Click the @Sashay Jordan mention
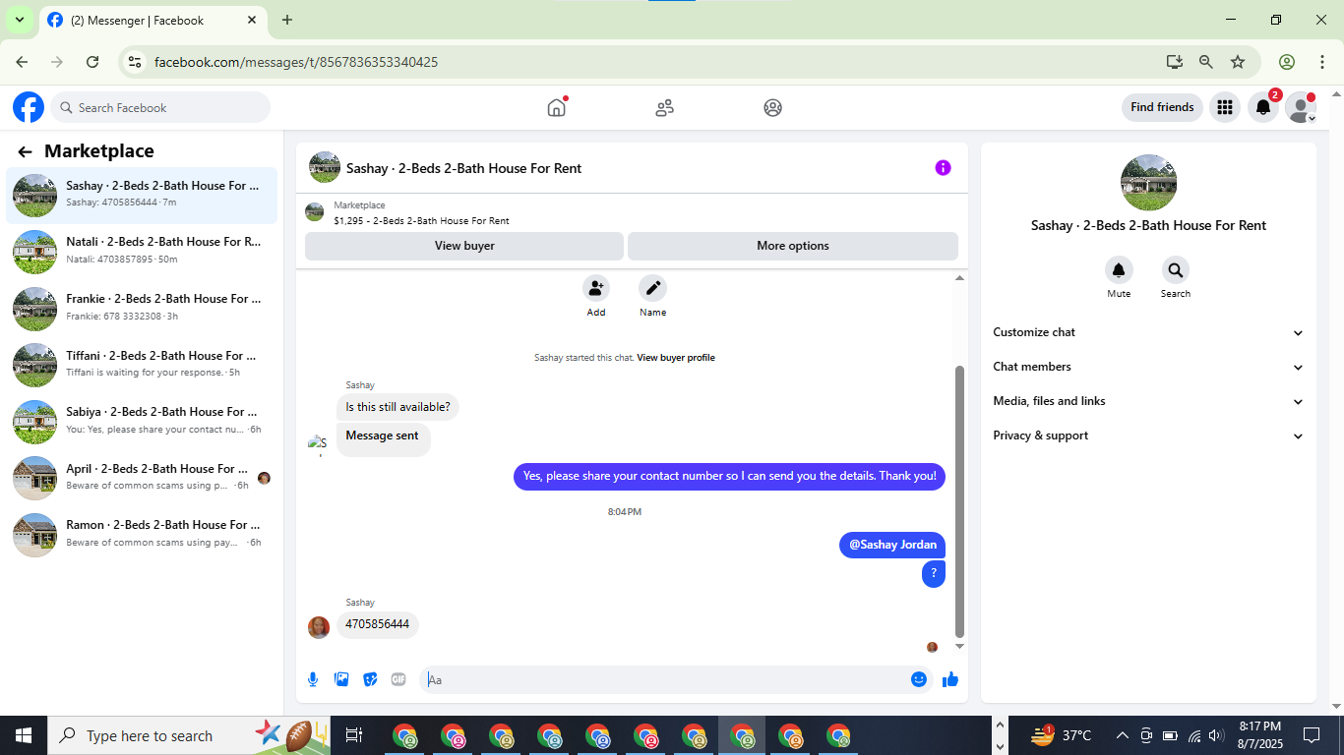1344x755 pixels. [x=892, y=545]
